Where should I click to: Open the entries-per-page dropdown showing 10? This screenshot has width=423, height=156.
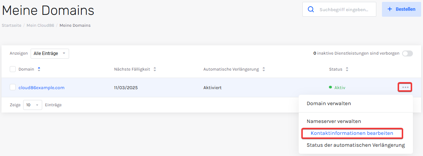(32, 105)
